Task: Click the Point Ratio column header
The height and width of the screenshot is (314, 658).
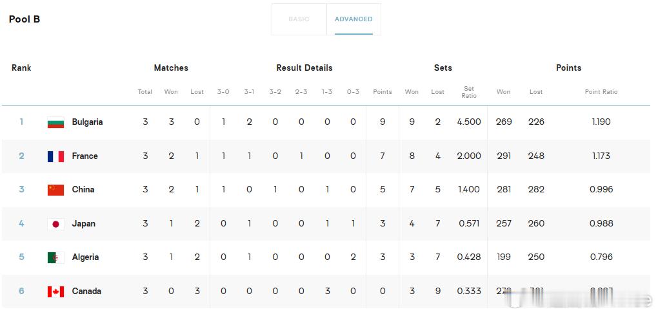Action: [x=601, y=91]
